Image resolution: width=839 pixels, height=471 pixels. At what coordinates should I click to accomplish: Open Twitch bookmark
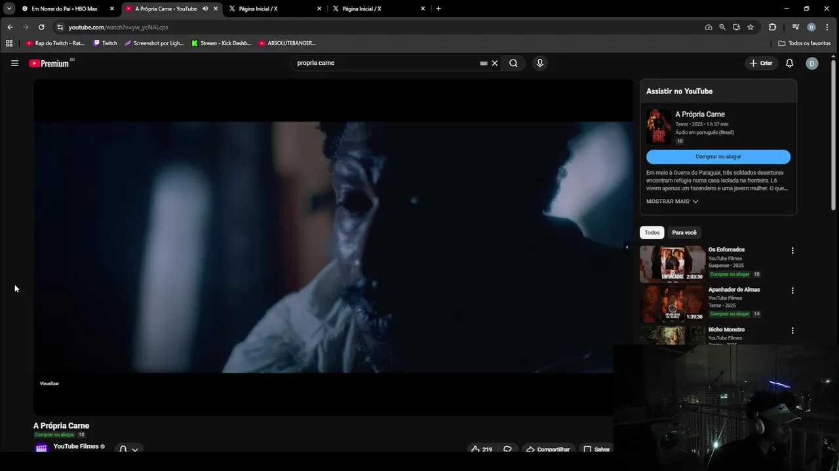coord(105,43)
